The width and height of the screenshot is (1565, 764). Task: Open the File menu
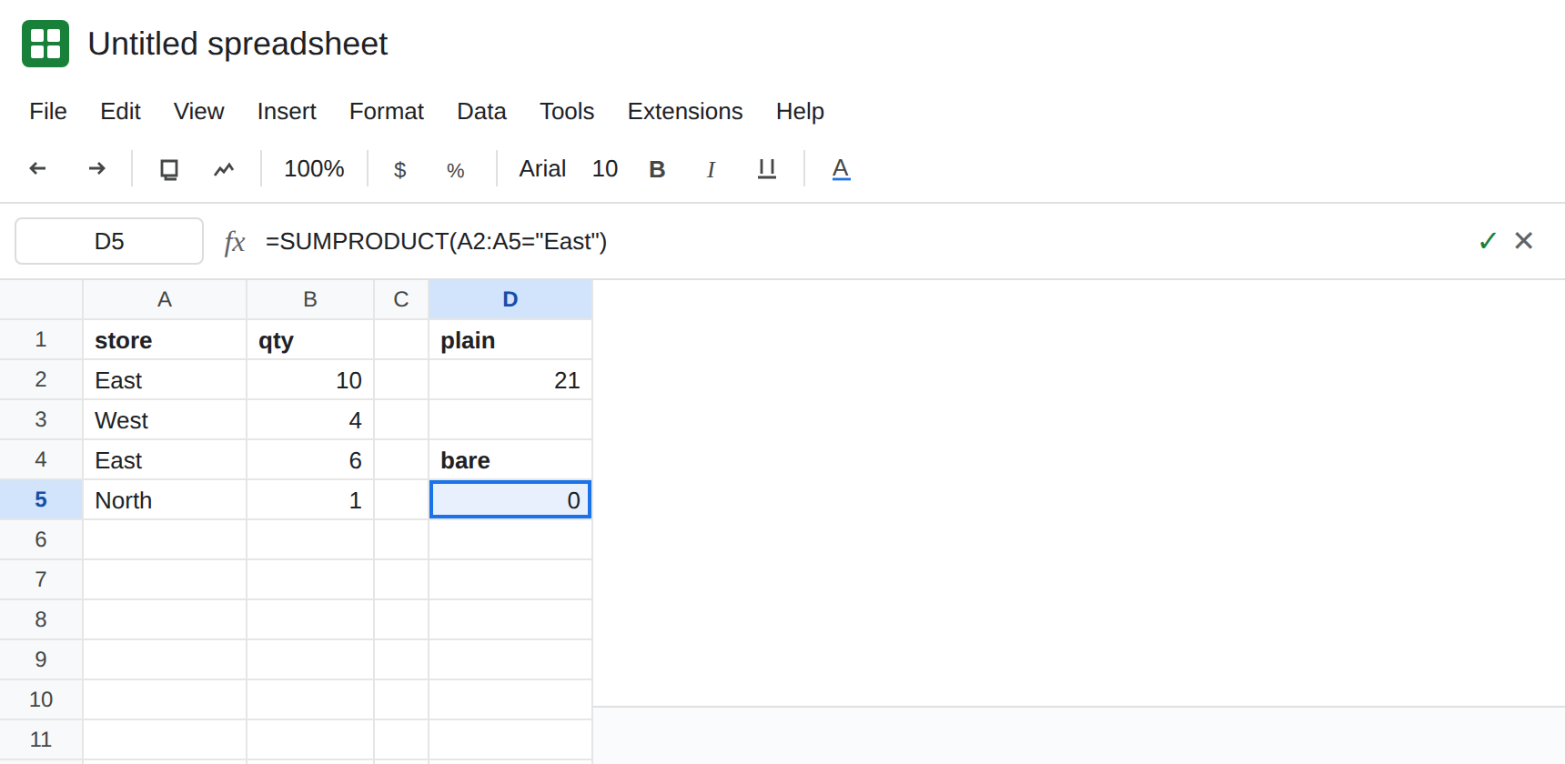(48, 111)
